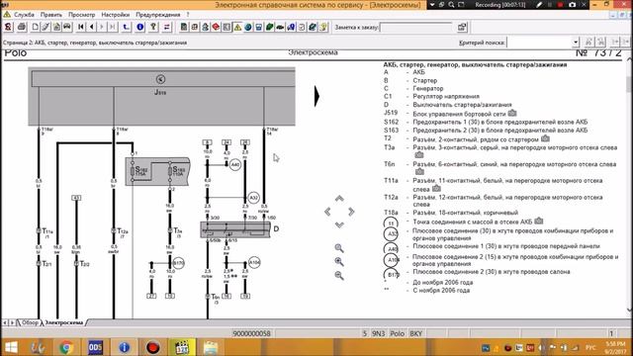Open Chrome from the taskbar

(x=66, y=347)
